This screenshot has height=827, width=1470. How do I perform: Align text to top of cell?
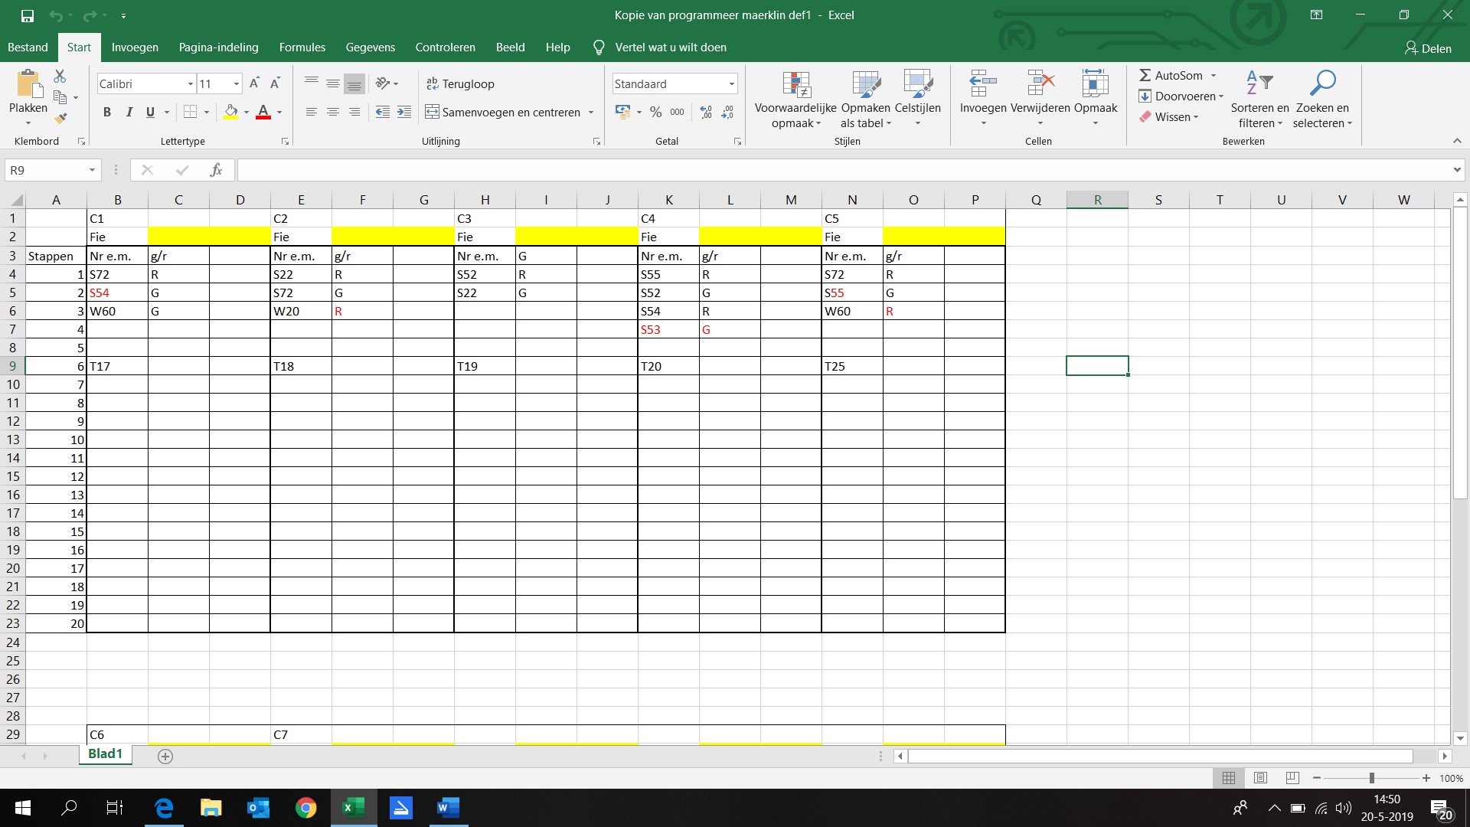[312, 83]
